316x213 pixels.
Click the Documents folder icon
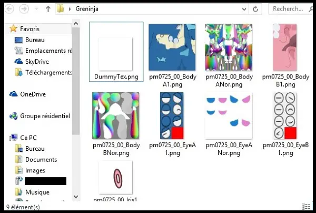pyautogui.click(x=19, y=159)
